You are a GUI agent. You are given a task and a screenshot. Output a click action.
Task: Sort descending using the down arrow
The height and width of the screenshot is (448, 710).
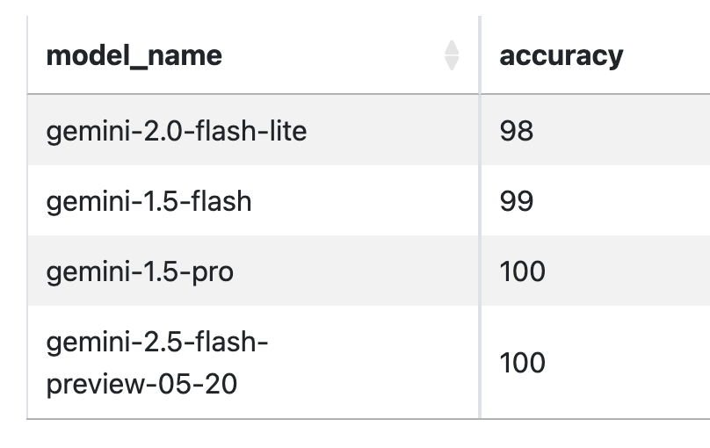tap(452, 63)
